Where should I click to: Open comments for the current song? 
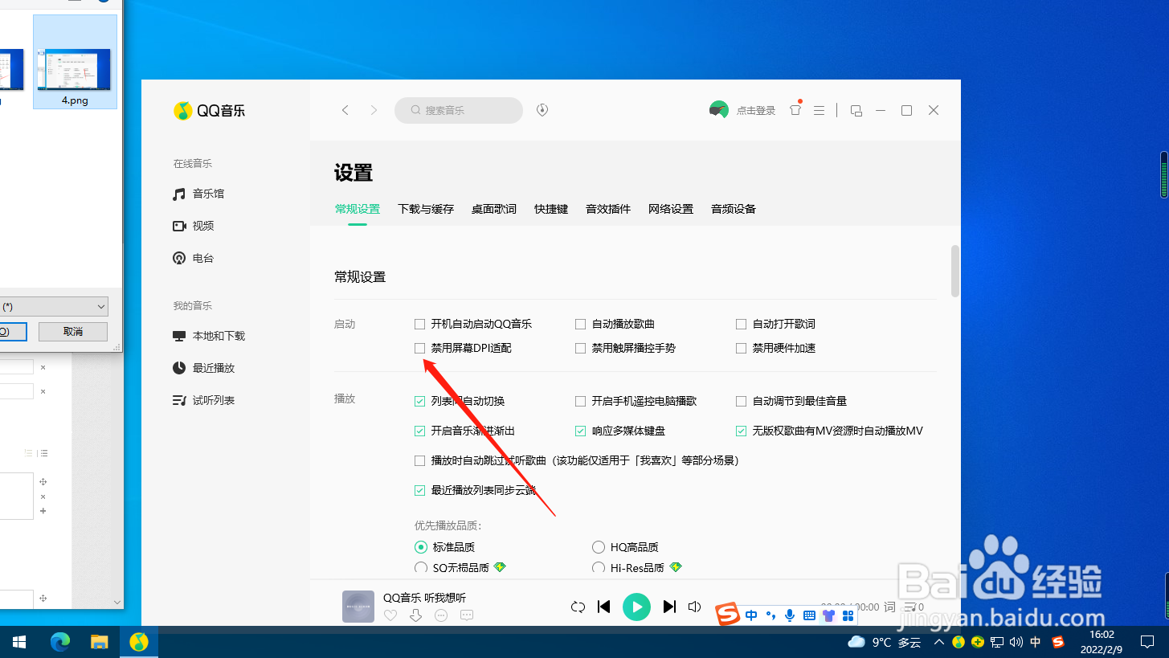[467, 615]
